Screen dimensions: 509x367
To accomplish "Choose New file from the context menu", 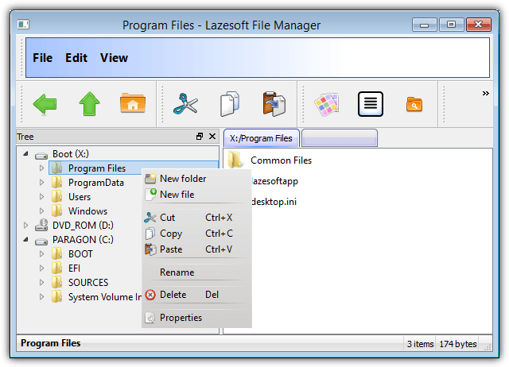I will click(195, 194).
